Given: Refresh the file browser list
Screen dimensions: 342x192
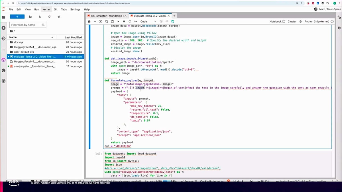Looking at the screenshot, I should 49,17.
